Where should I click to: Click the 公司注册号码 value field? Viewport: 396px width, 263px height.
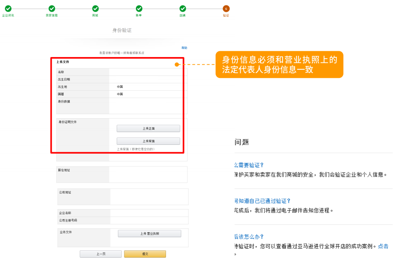point(149,220)
